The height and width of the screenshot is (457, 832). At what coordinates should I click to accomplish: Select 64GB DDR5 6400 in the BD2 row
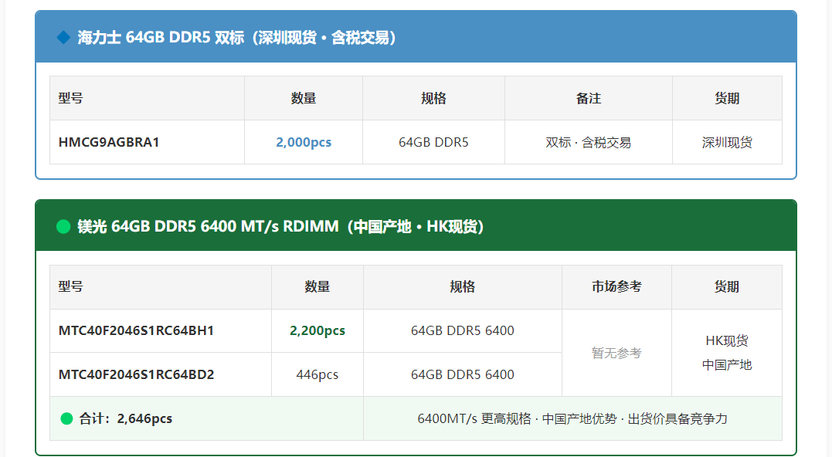[462, 375]
